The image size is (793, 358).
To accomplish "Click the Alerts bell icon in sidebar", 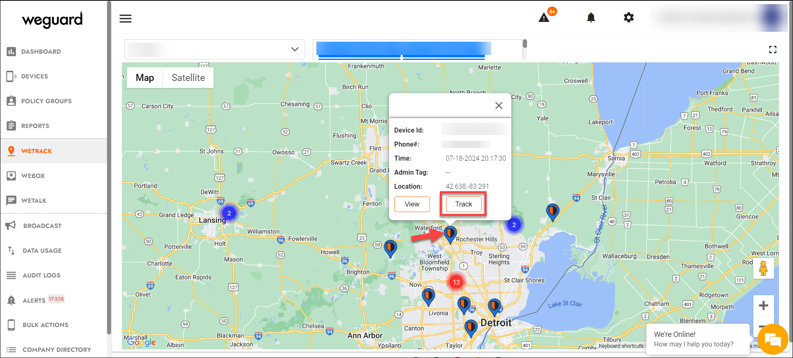I will coord(11,300).
